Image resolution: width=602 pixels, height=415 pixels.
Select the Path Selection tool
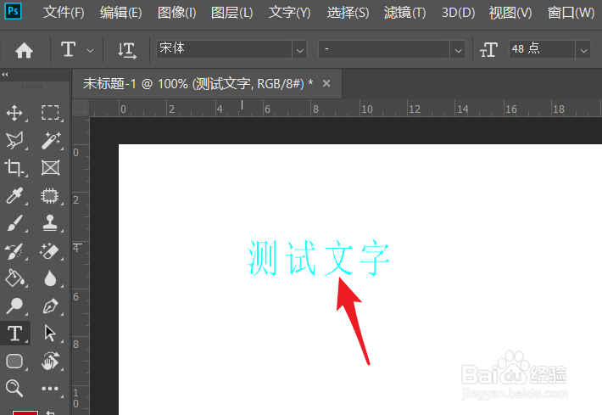coord(50,334)
